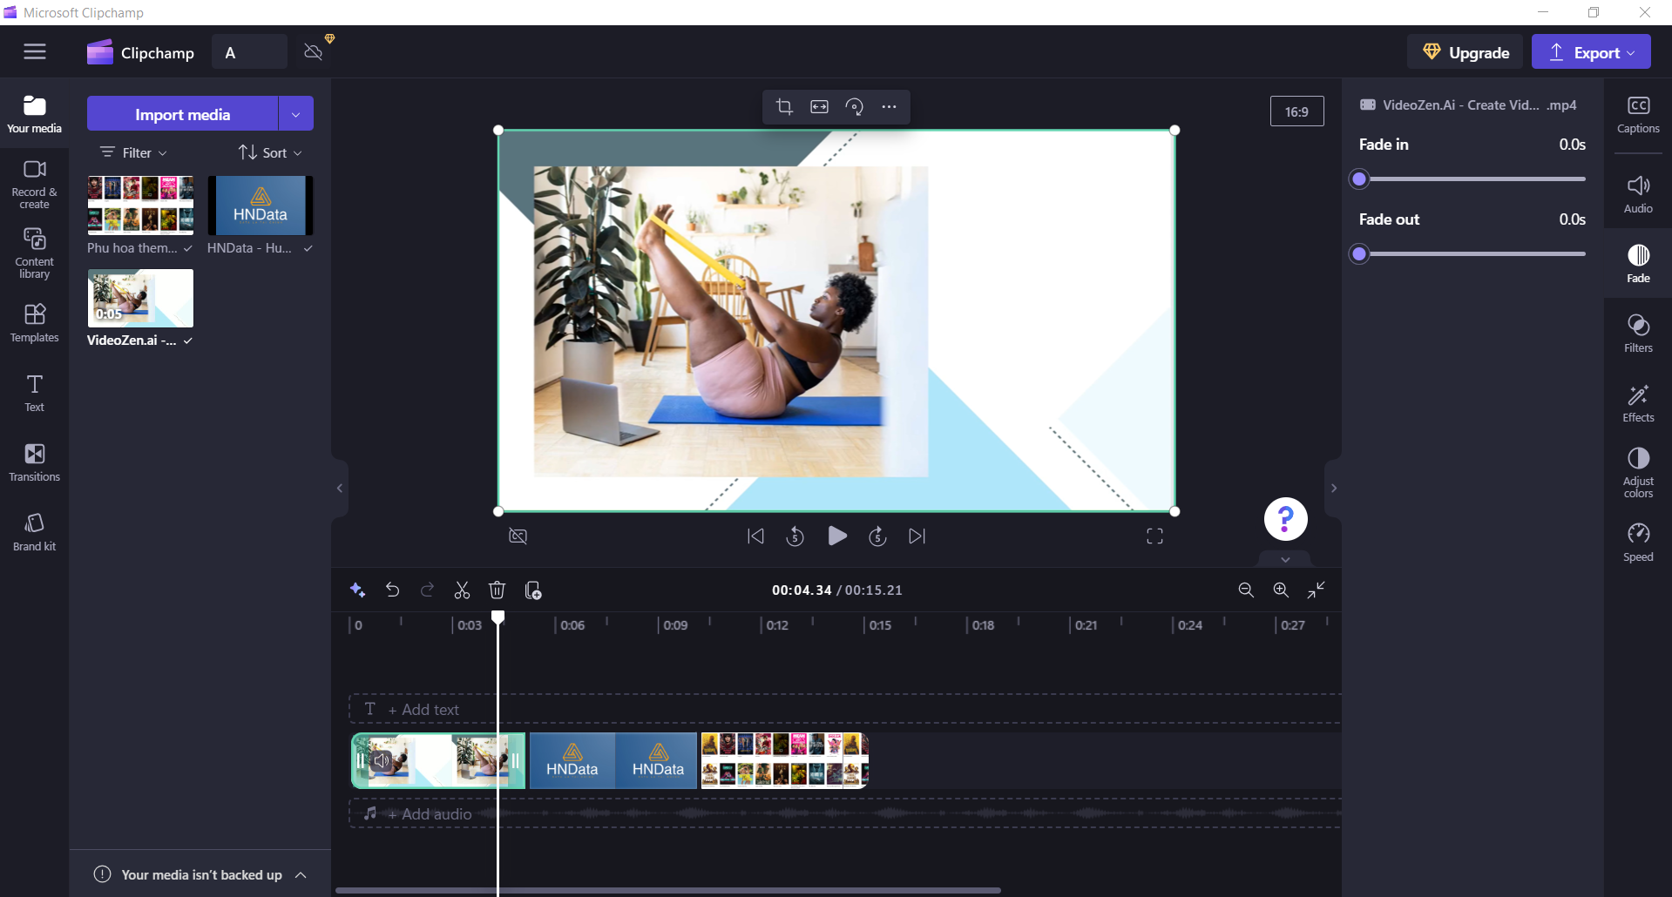Open the Transitions tab

[34, 462]
